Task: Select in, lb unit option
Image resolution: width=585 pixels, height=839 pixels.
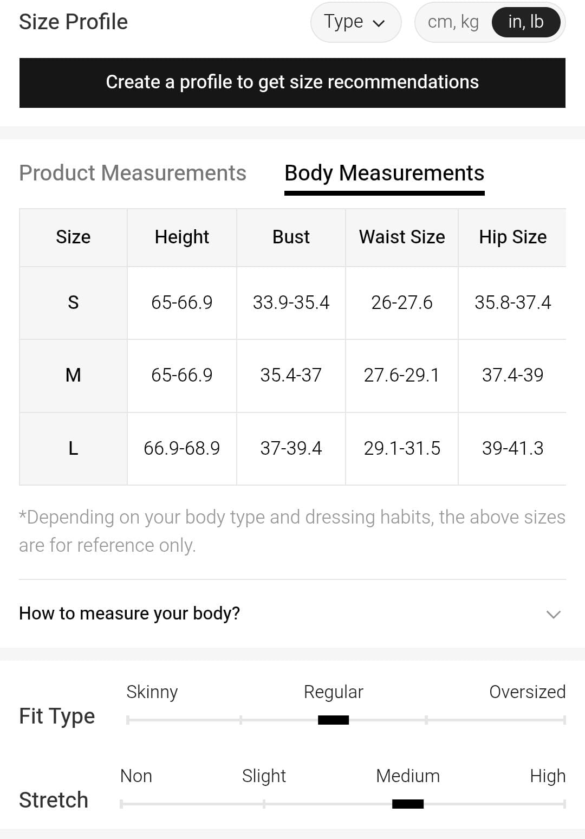Action: tap(525, 22)
